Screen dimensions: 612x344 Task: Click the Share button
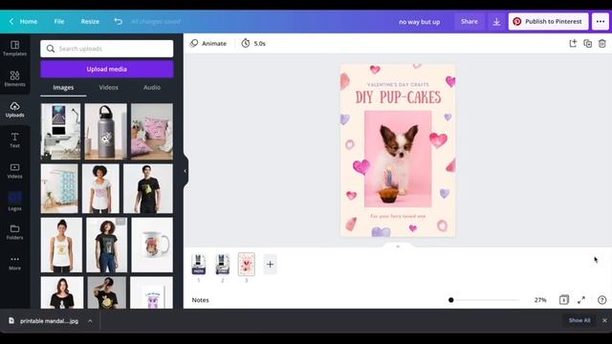click(x=470, y=21)
